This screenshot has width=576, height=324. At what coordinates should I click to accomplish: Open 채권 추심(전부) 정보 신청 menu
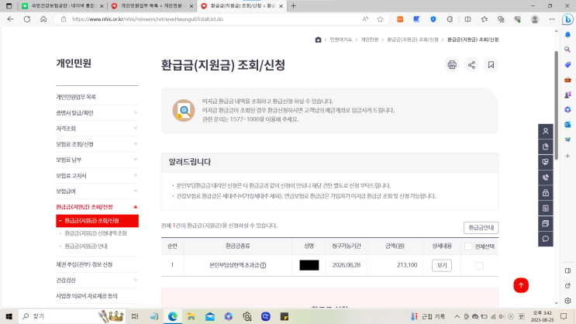85,264
